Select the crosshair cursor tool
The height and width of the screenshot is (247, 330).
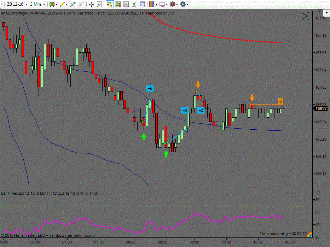click(91, 4)
